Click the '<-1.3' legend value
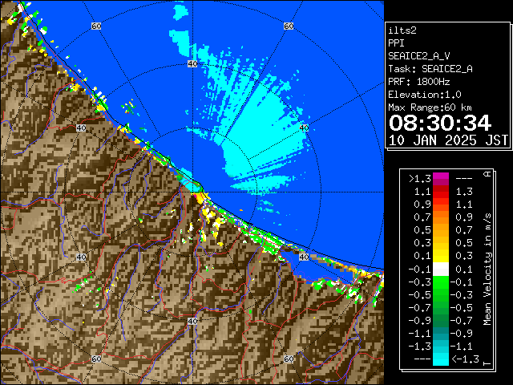The height and width of the screenshot is (385, 513). click(x=465, y=359)
